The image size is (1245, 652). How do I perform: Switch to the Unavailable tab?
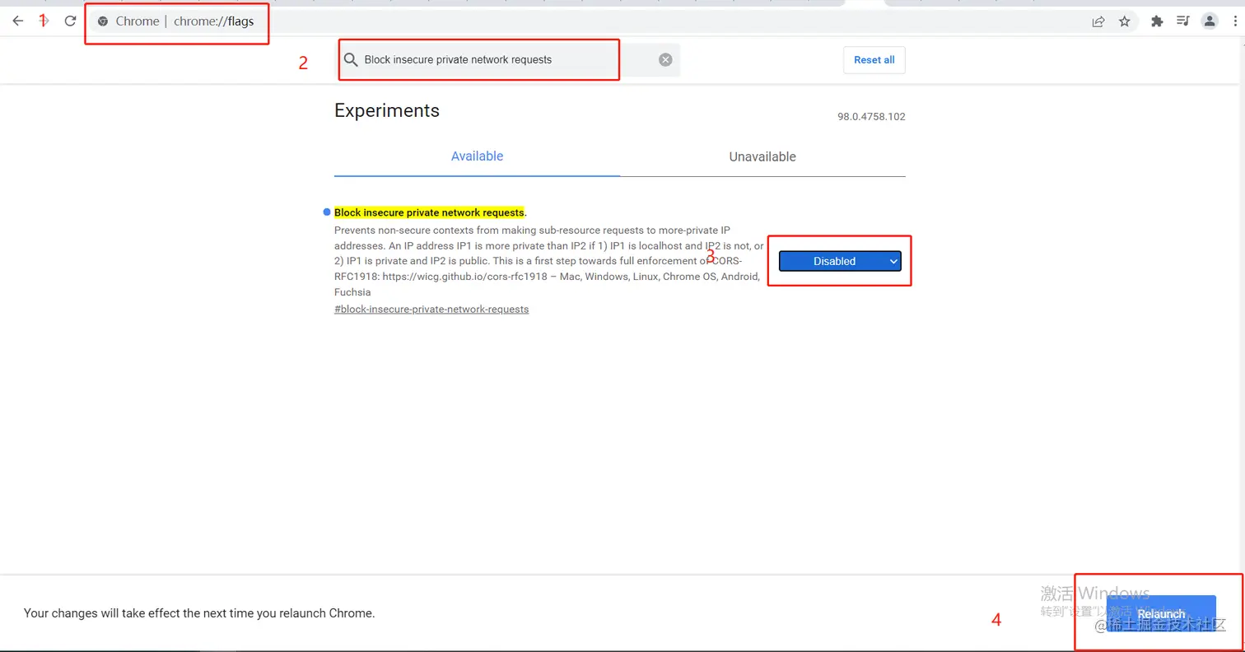coord(762,156)
